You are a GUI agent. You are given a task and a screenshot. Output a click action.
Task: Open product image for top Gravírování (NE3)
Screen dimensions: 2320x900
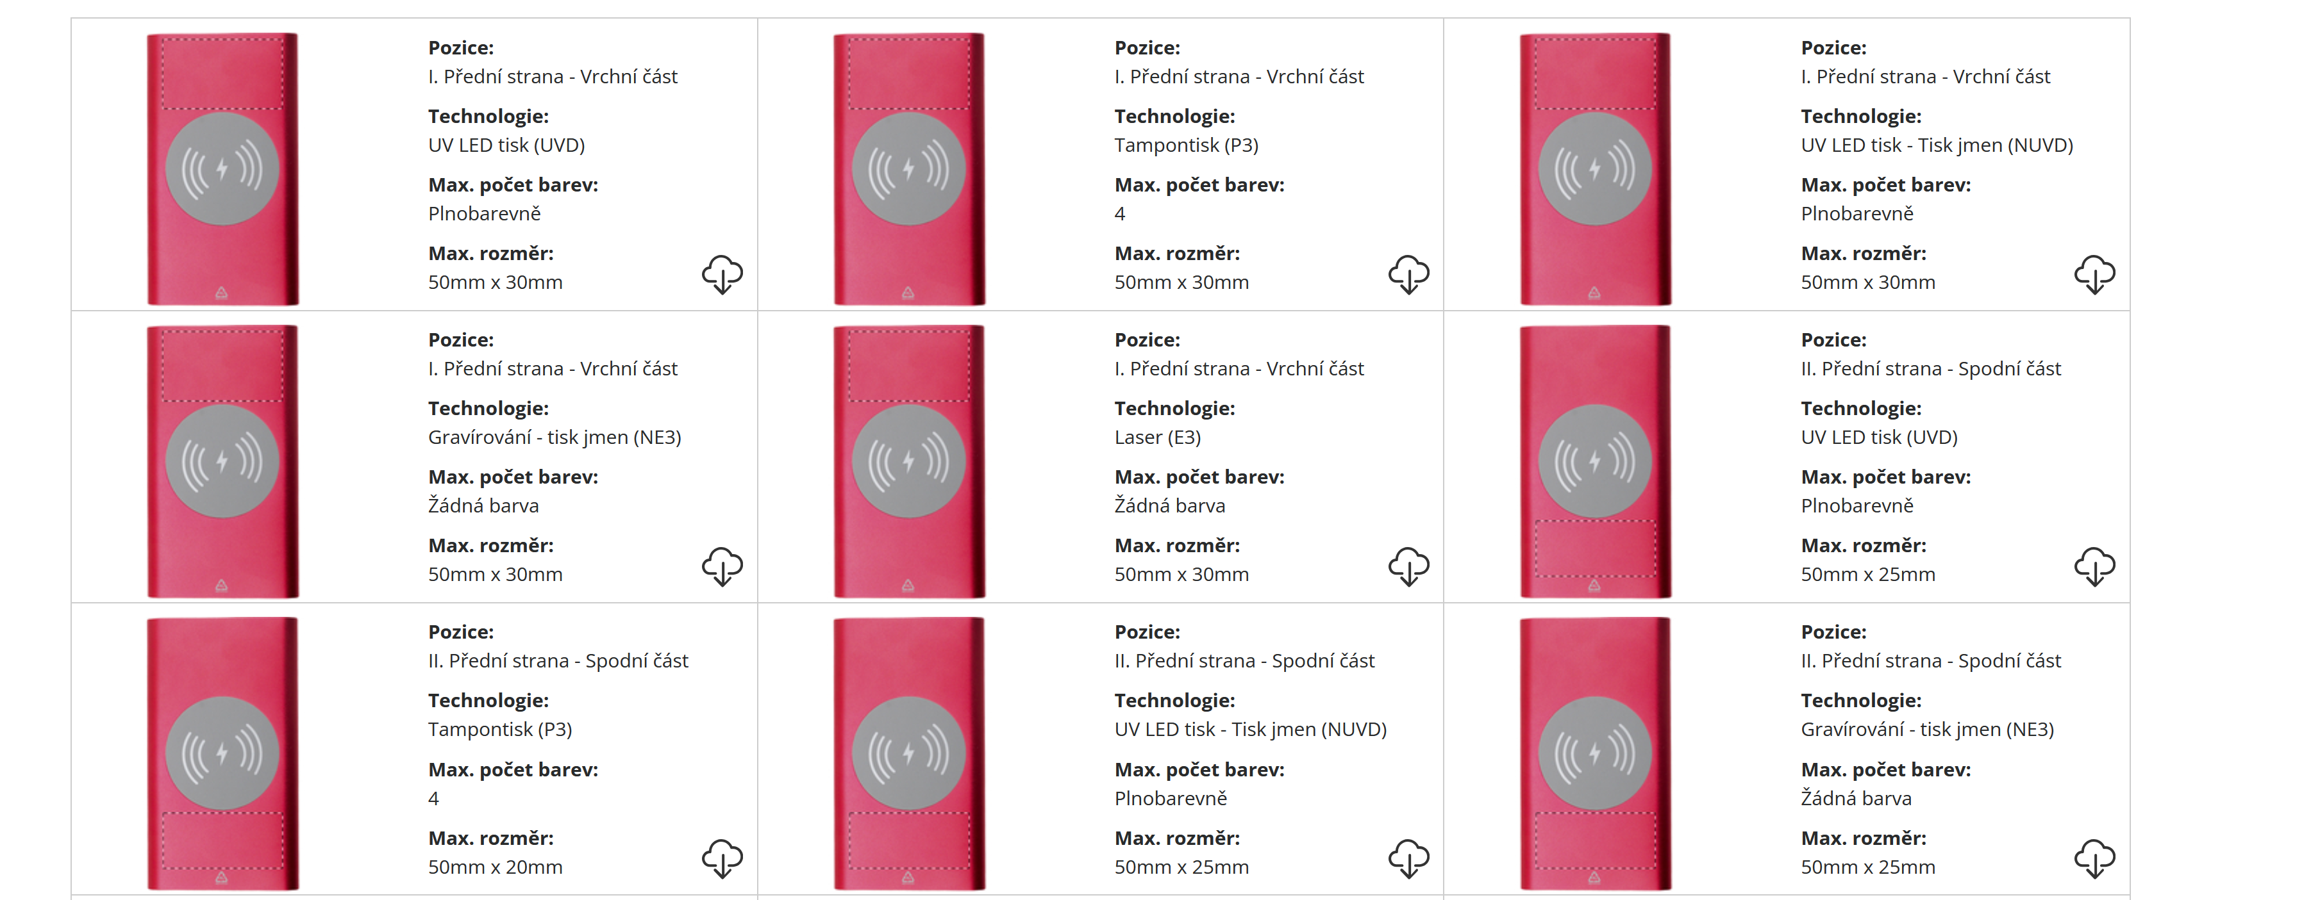click(x=222, y=461)
